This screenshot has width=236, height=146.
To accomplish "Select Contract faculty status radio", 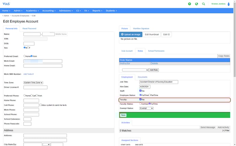I will pyautogui.click(x=140, y=104).
